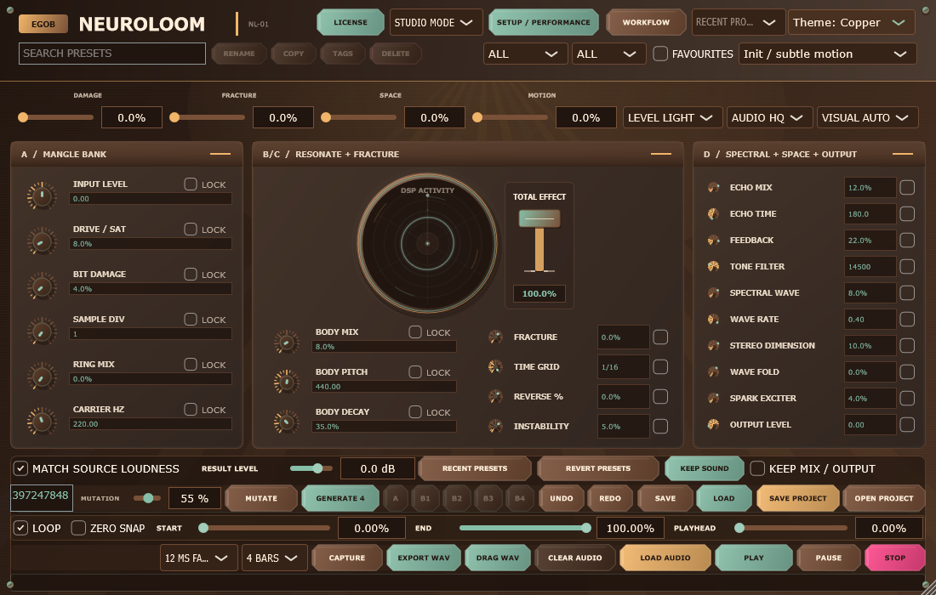Enable Keep Mix / Output checkbox
The height and width of the screenshot is (595, 936).
(x=757, y=468)
